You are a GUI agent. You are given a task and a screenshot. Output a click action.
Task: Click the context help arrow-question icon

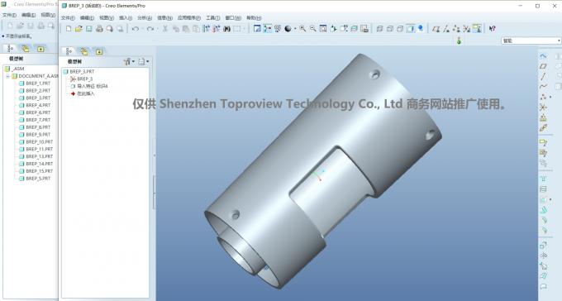point(492,29)
